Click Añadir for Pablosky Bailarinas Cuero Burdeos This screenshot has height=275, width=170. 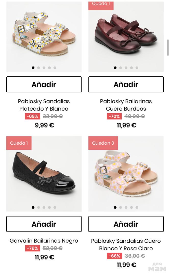coord(126,84)
